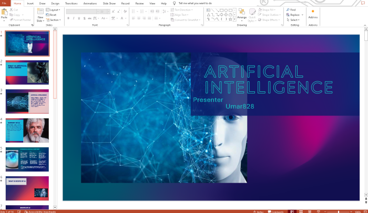Open Shape Fill dropdown
Screen dimensions: 368x213
click(x=267, y=10)
